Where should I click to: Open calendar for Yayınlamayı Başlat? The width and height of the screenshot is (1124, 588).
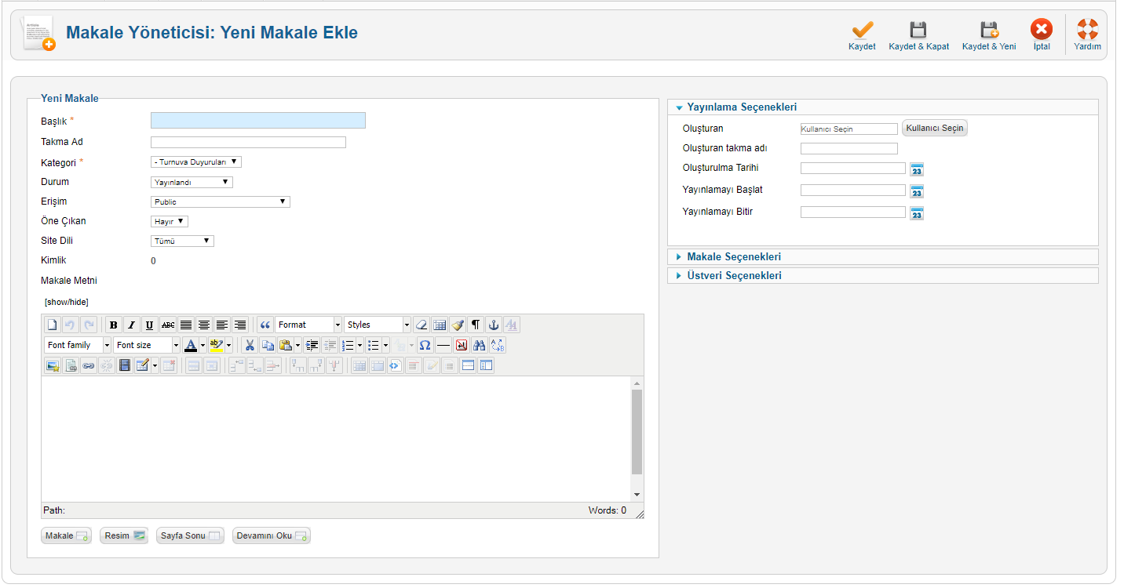click(917, 191)
